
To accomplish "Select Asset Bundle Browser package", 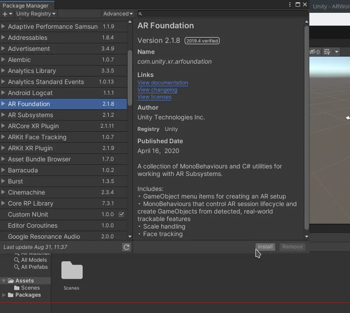I will 63,159.
